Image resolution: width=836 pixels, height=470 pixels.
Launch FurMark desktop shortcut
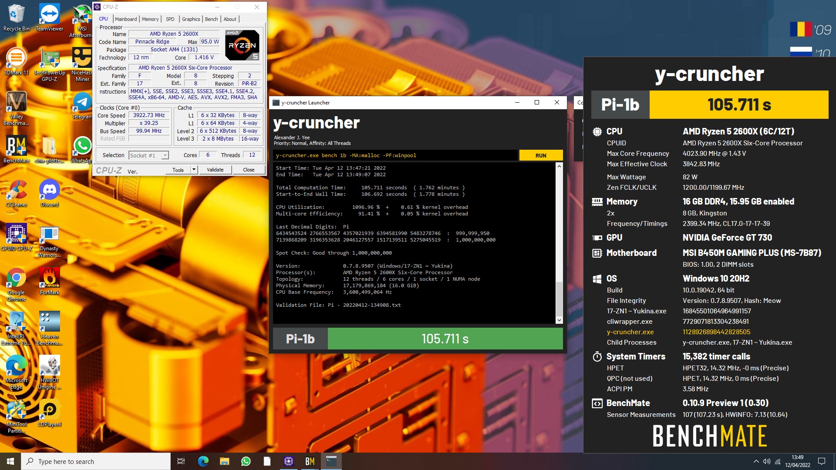click(49, 281)
